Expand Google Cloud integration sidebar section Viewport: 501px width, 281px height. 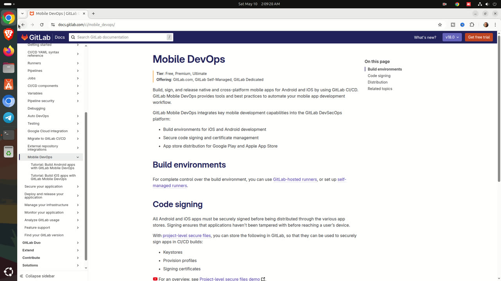[78, 131]
